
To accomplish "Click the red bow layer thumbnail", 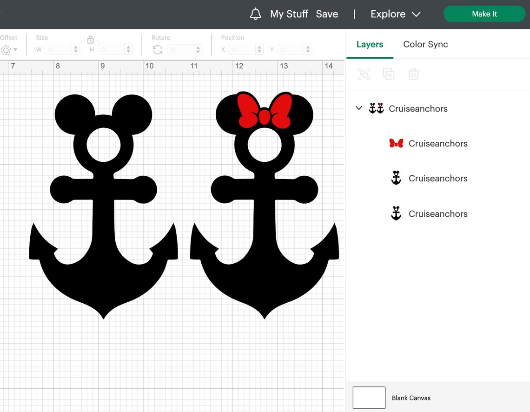I will (x=396, y=143).
